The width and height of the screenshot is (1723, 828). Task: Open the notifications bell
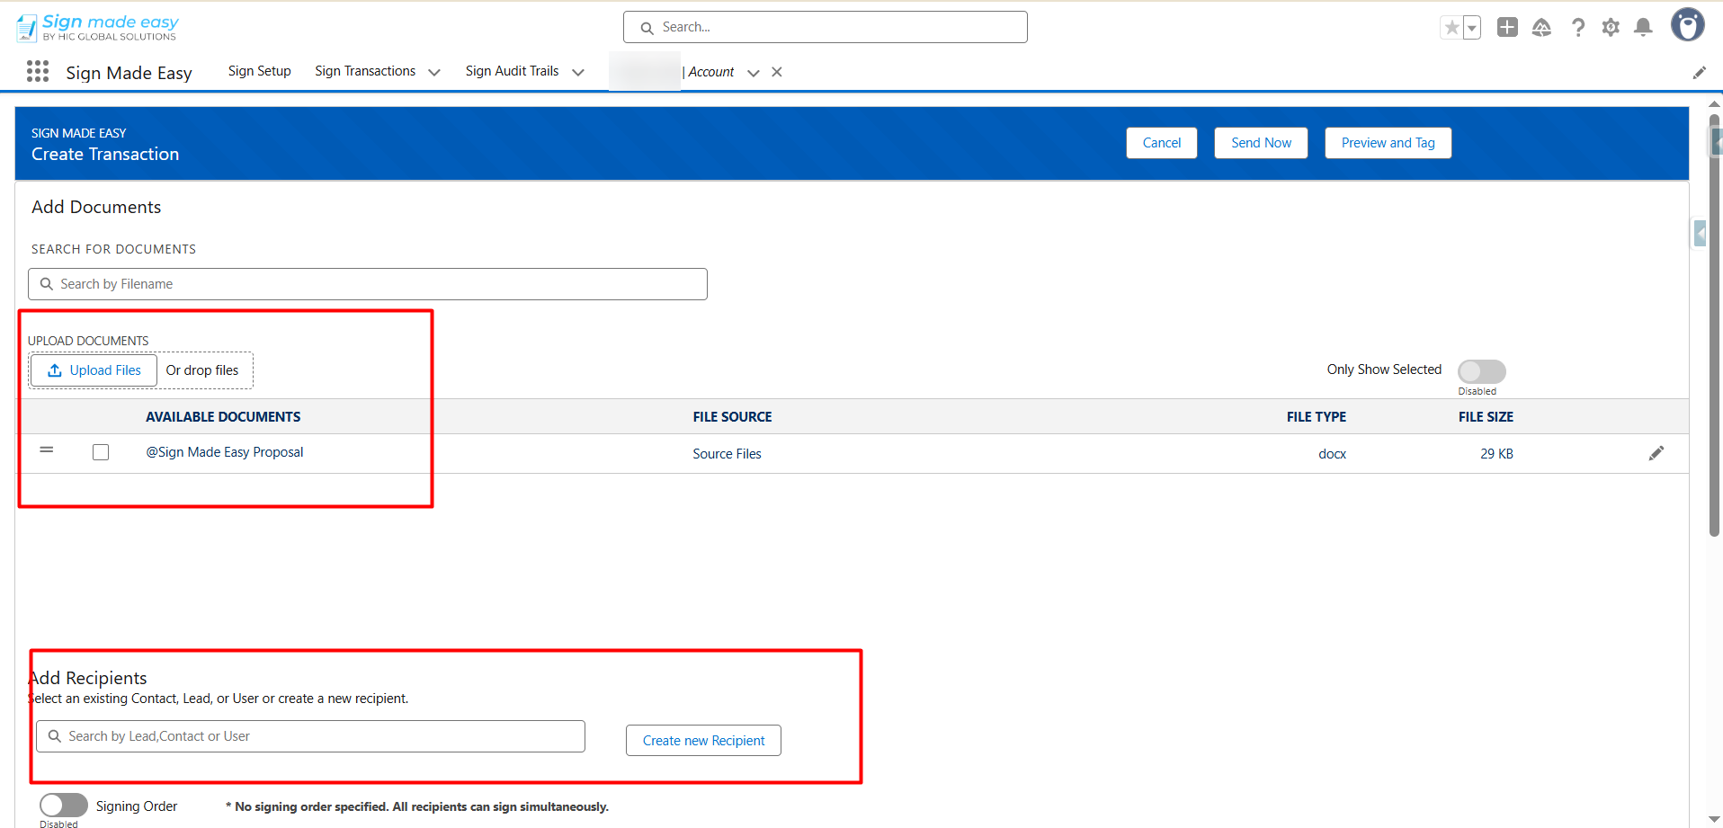[x=1643, y=28]
